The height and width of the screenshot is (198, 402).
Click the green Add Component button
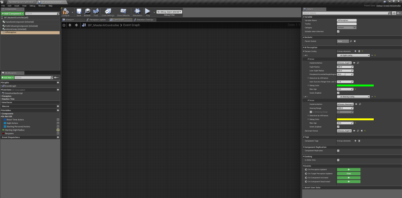click(x=13, y=13)
